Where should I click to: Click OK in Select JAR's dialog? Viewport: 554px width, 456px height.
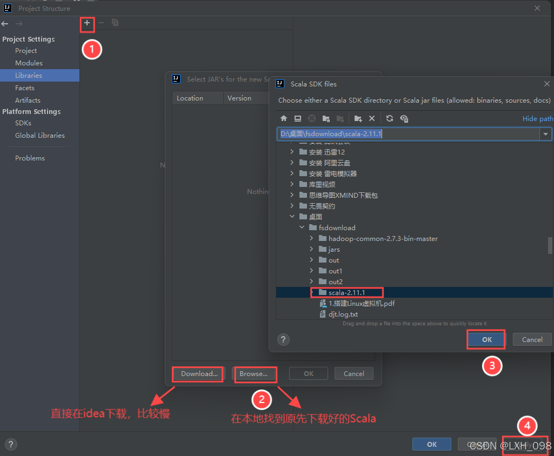(x=309, y=374)
